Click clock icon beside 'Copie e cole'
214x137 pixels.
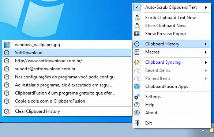tap(7, 101)
